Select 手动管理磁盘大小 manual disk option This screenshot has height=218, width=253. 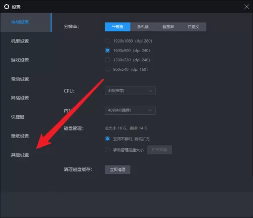tap(124, 150)
